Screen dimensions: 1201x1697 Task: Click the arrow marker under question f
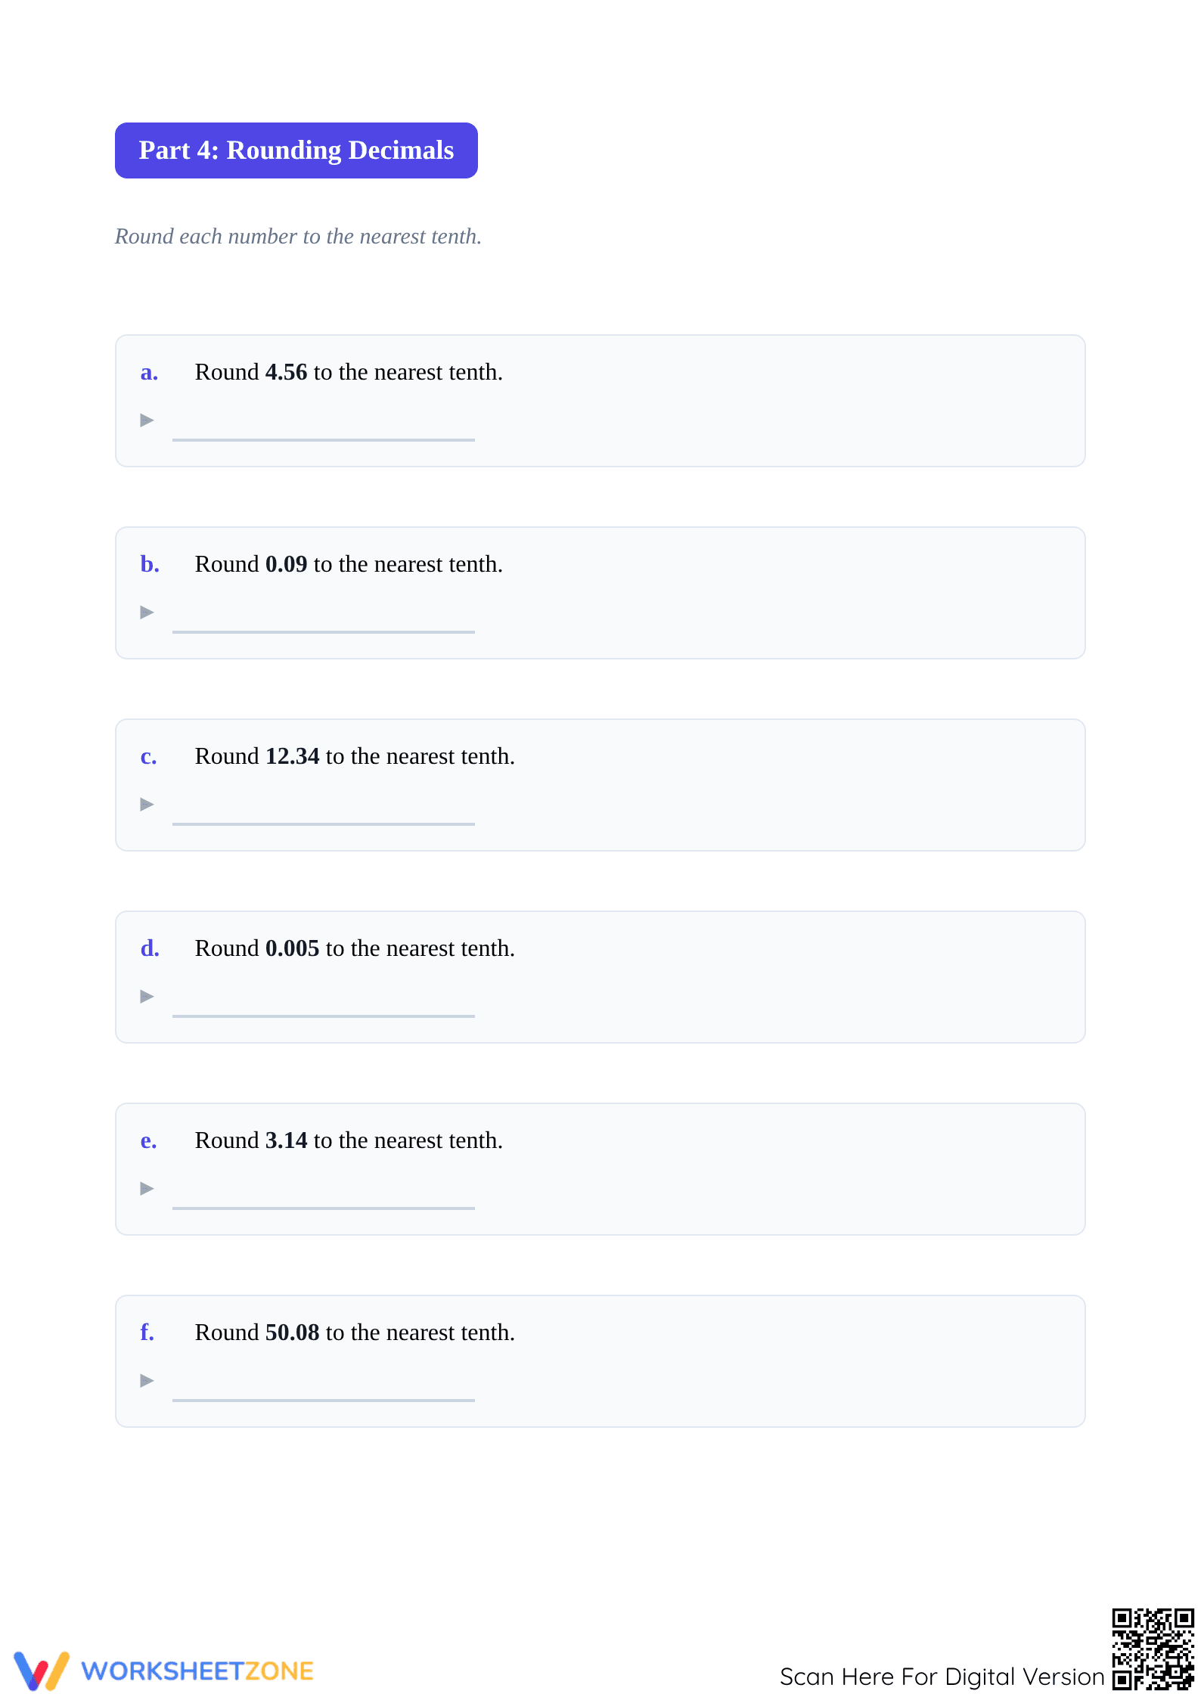pos(147,1380)
